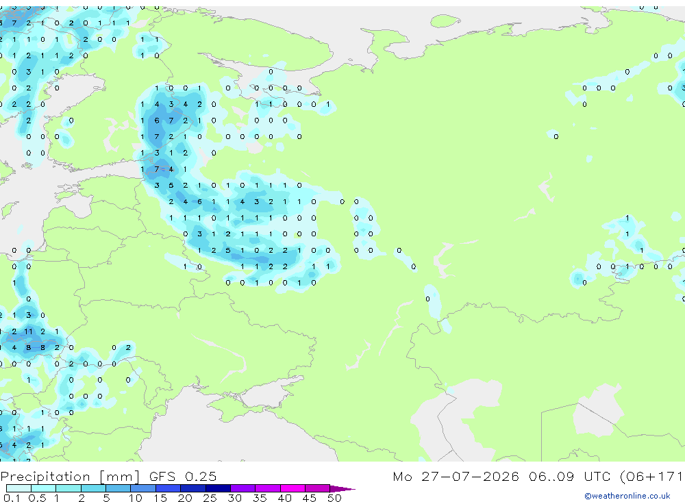Screen dimensions: 685x502
Task: Pick the 10–15 mm legend color swatch
Action: pyautogui.click(x=143, y=488)
